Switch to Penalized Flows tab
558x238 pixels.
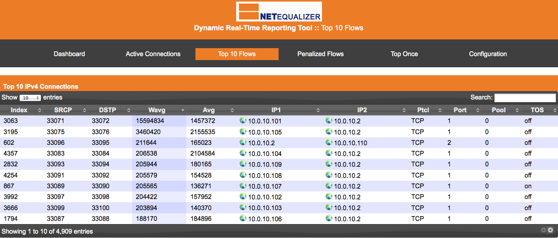(320, 54)
